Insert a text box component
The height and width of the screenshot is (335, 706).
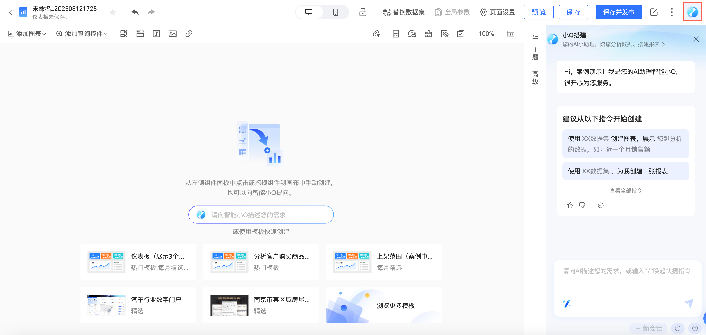coord(156,34)
